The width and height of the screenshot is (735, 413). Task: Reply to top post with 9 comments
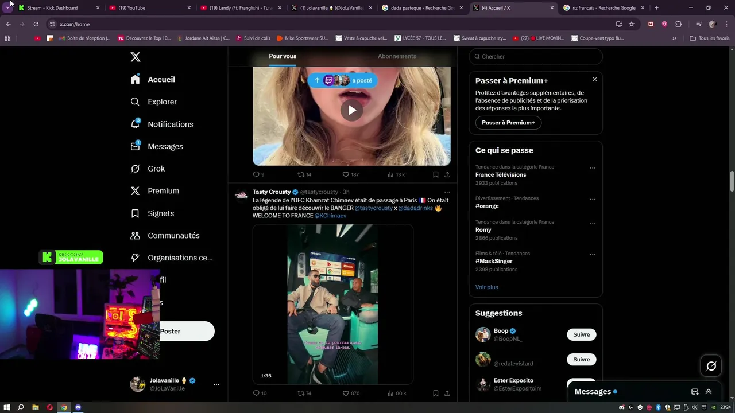click(x=258, y=174)
